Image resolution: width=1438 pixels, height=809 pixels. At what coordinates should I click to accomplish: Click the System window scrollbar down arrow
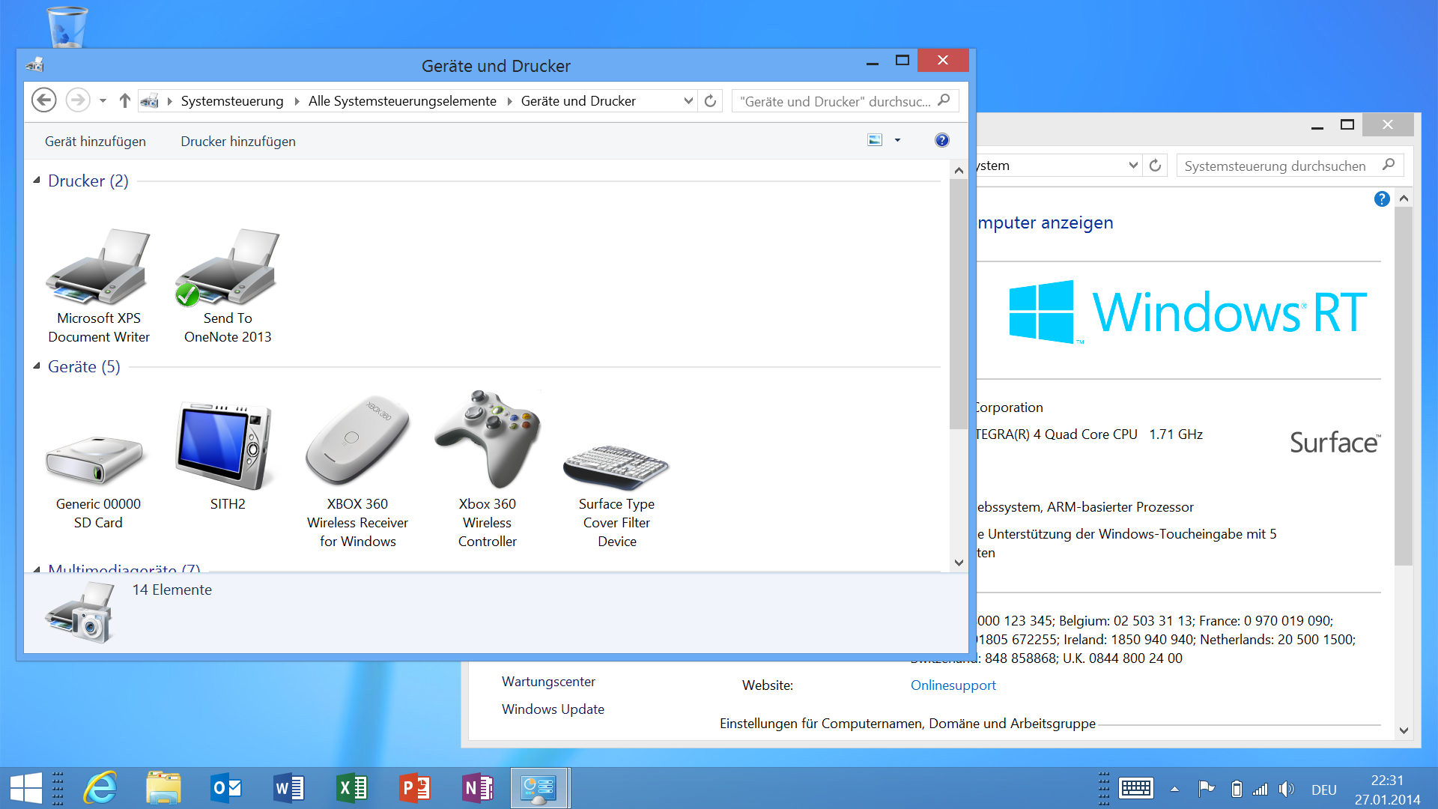[x=1404, y=730]
